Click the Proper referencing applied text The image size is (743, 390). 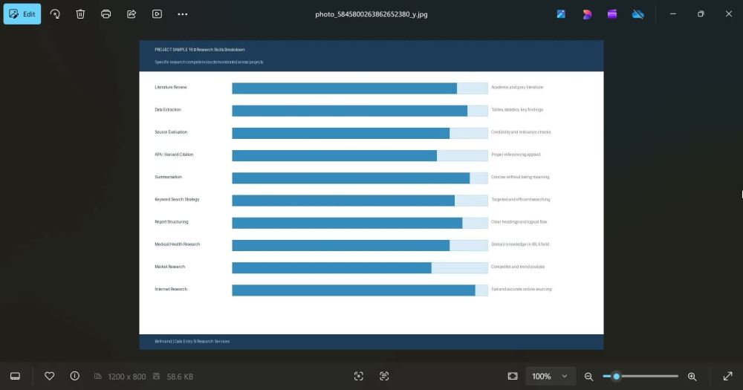[x=516, y=155]
